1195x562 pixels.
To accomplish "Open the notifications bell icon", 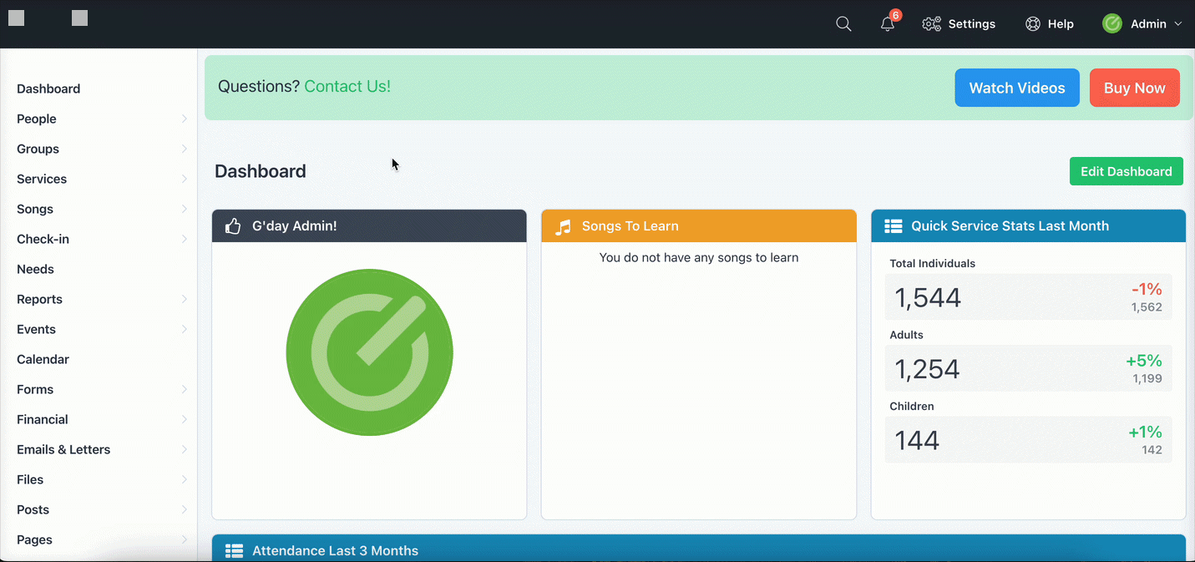I will 887,24.
